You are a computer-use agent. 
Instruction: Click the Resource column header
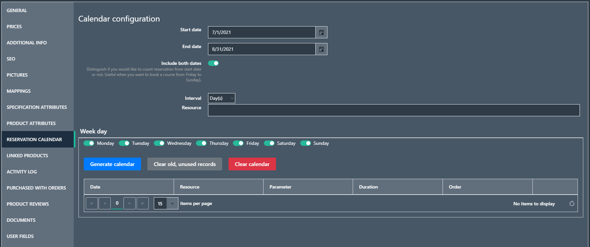point(218,187)
